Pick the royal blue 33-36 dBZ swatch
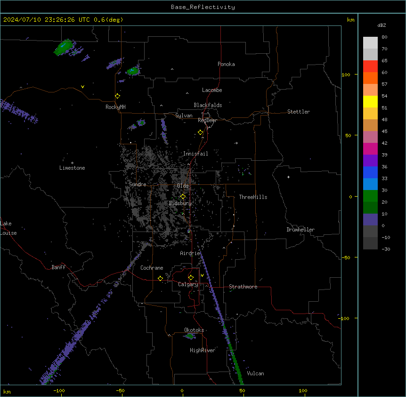Viewport: 406px width, 397px height. click(370, 172)
